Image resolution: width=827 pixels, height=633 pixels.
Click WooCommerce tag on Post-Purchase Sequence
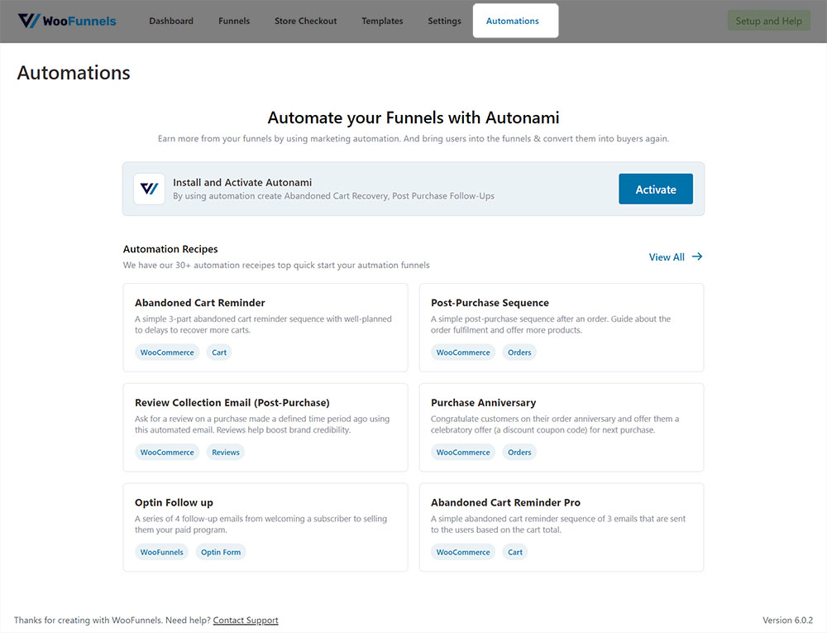(x=463, y=352)
